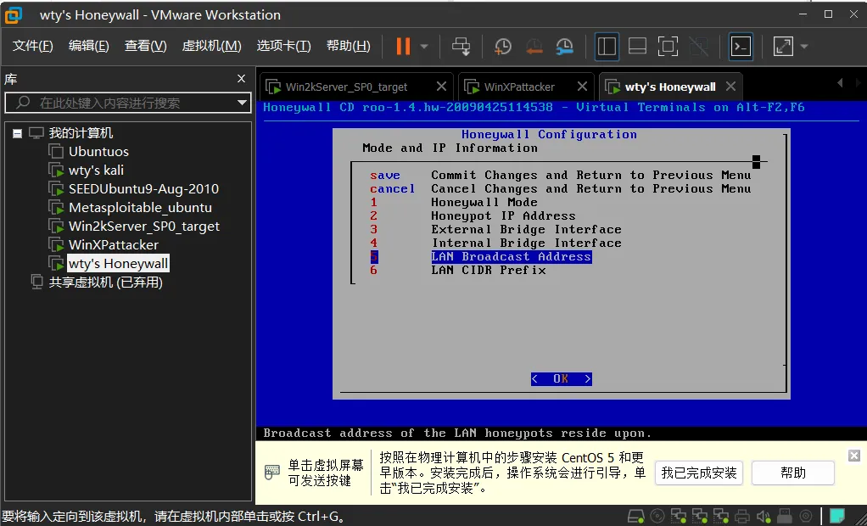Click the CD/DVD drive status icon
Screen dimensions: 867x526
(657, 517)
